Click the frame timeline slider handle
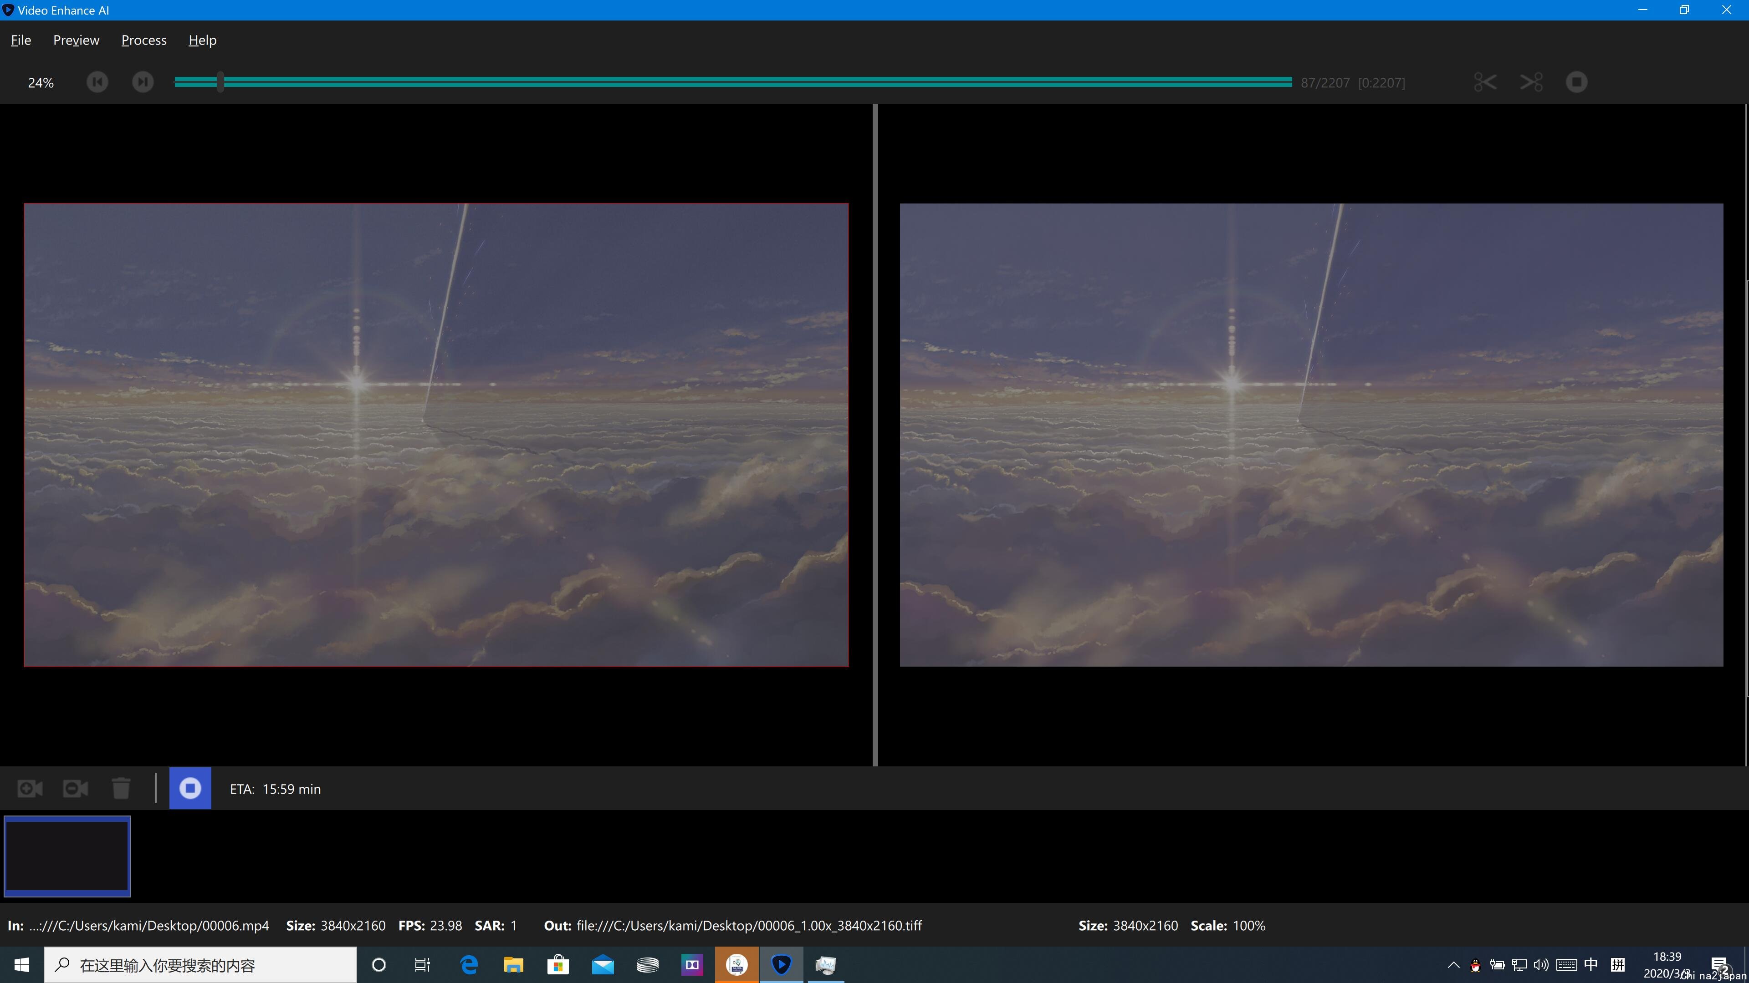 220,82
